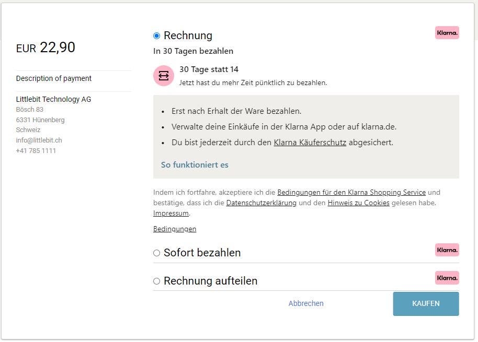Click the info@littlebit.ch email address
478x342 pixels.
(39, 140)
